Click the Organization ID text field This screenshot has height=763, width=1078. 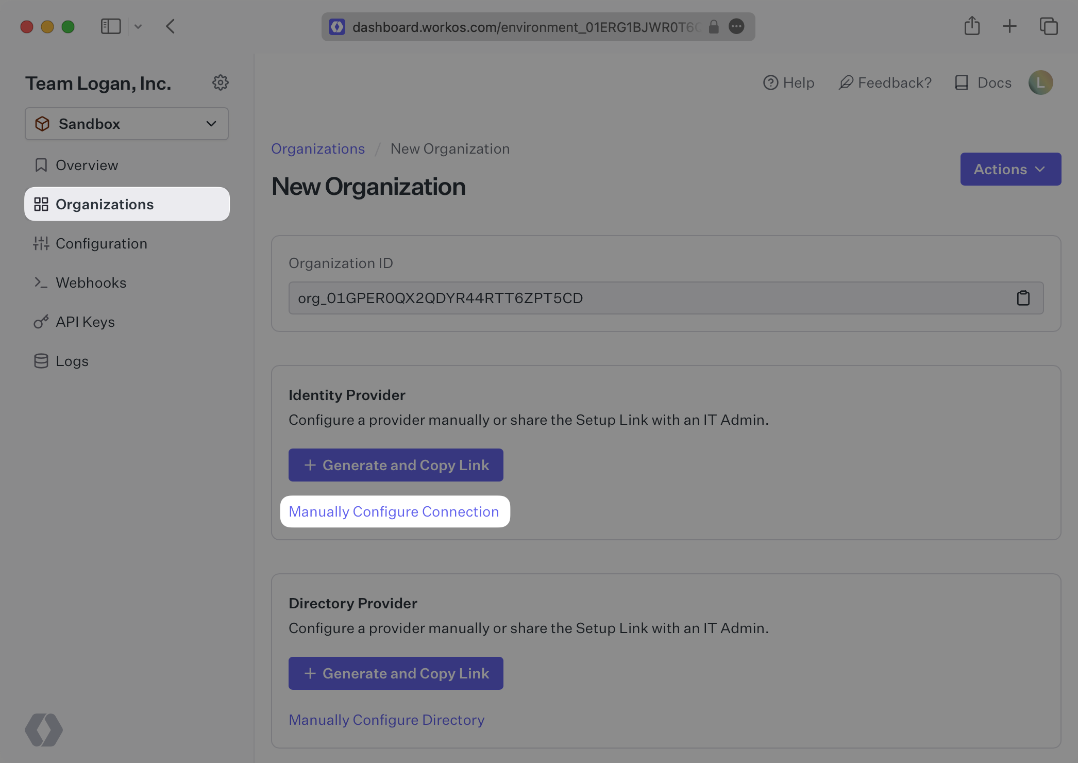pos(644,298)
